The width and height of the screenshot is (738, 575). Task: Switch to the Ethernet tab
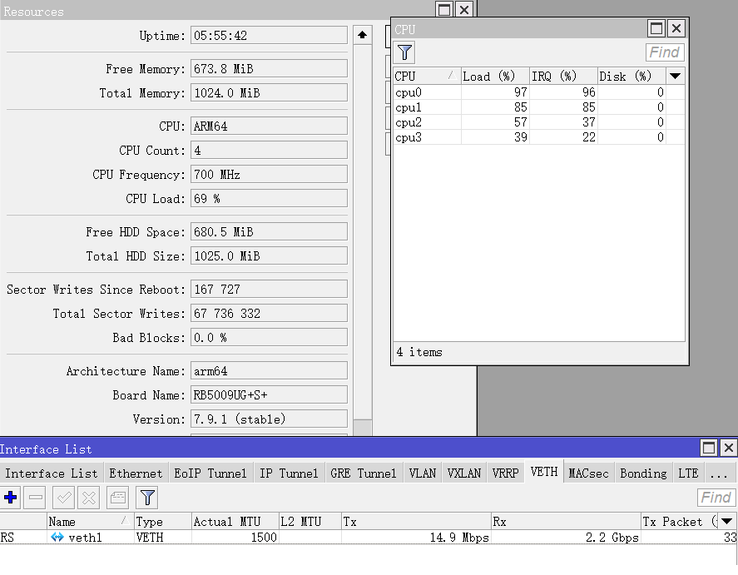click(136, 473)
